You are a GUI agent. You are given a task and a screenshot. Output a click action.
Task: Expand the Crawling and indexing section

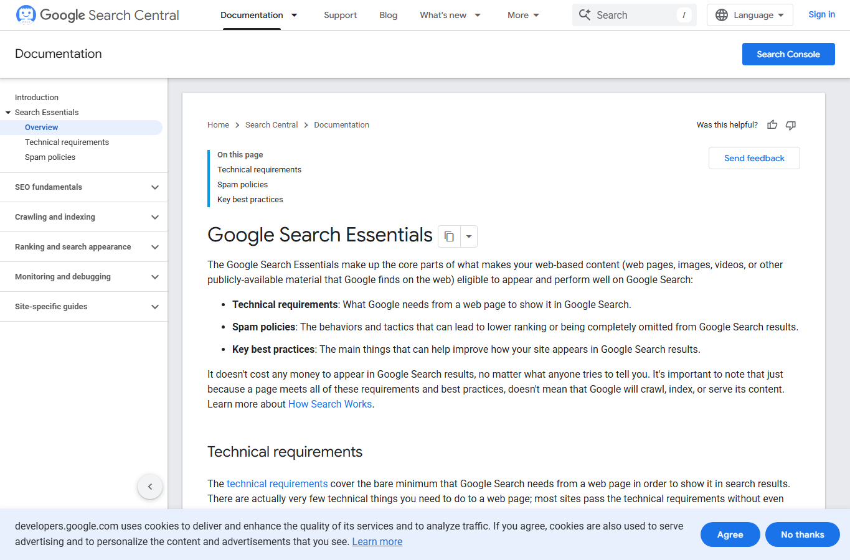coord(83,217)
